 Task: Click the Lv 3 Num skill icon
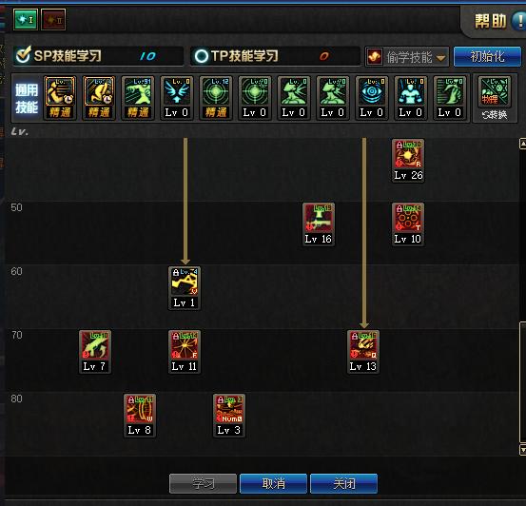(229, 409)
